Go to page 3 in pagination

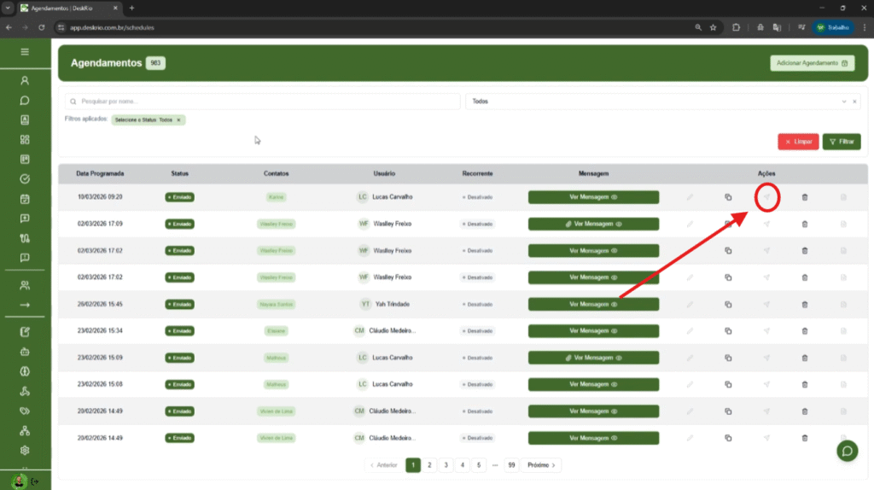pyautogui.click(x=446, y=465)
